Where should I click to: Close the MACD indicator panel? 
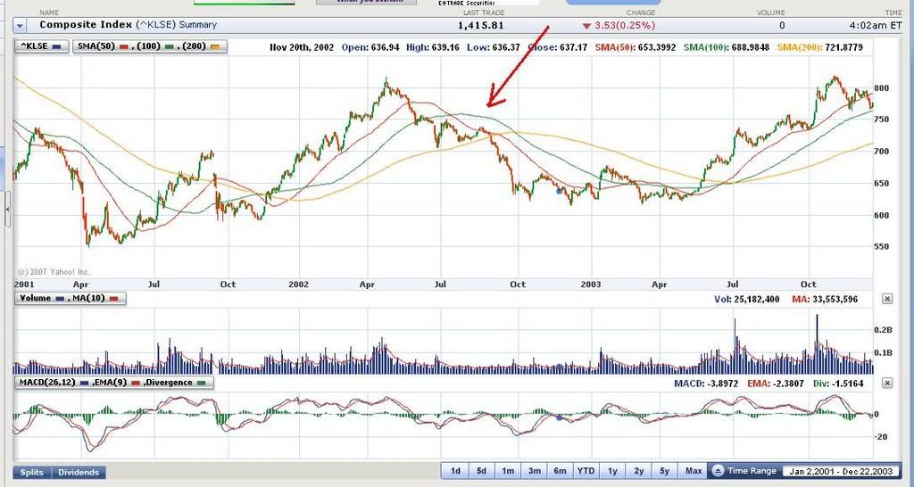pos(887,383)
